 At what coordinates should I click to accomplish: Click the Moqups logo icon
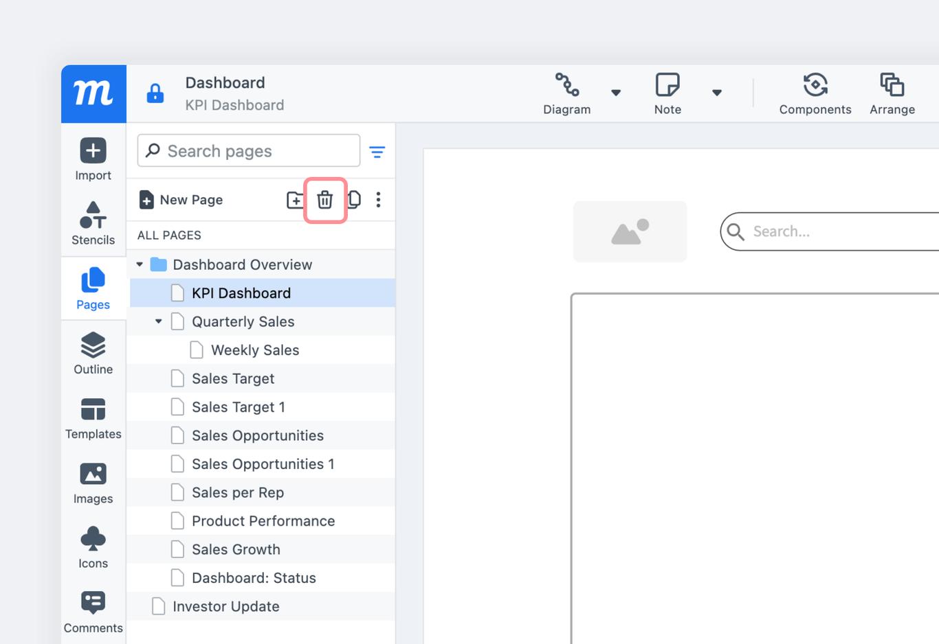point(93,94)
